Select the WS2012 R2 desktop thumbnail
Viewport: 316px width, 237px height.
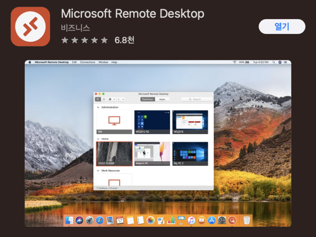(152, 122)
